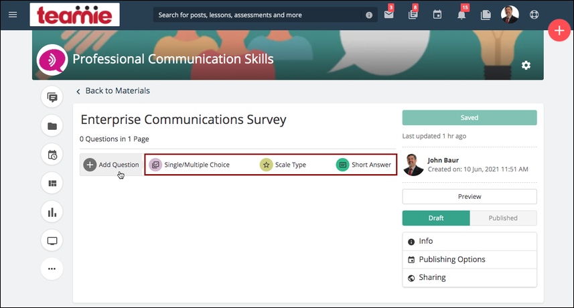The height and width of the screenshot is (308, 574).
Task: Go Back to Materials
Action: tap(113, 90)
